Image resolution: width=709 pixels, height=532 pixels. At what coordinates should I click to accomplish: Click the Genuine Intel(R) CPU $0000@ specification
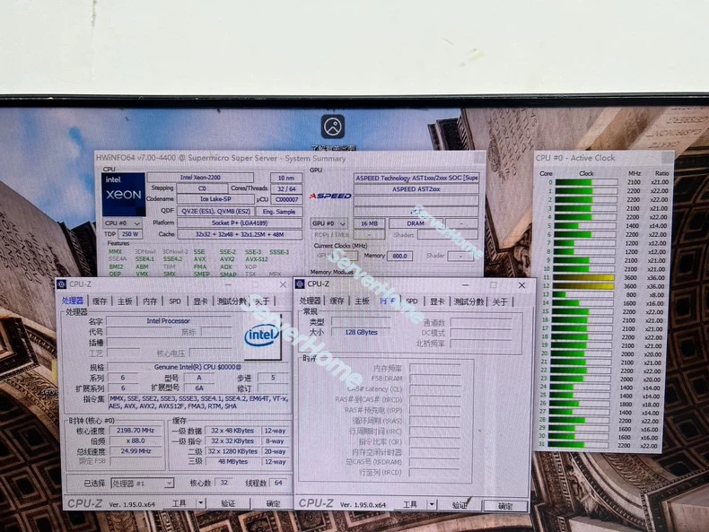point(197,367)
